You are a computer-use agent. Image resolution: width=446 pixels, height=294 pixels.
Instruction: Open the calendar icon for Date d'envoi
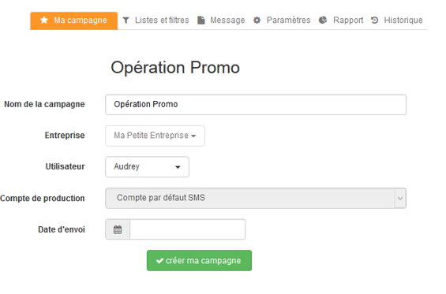pos(118,229)
